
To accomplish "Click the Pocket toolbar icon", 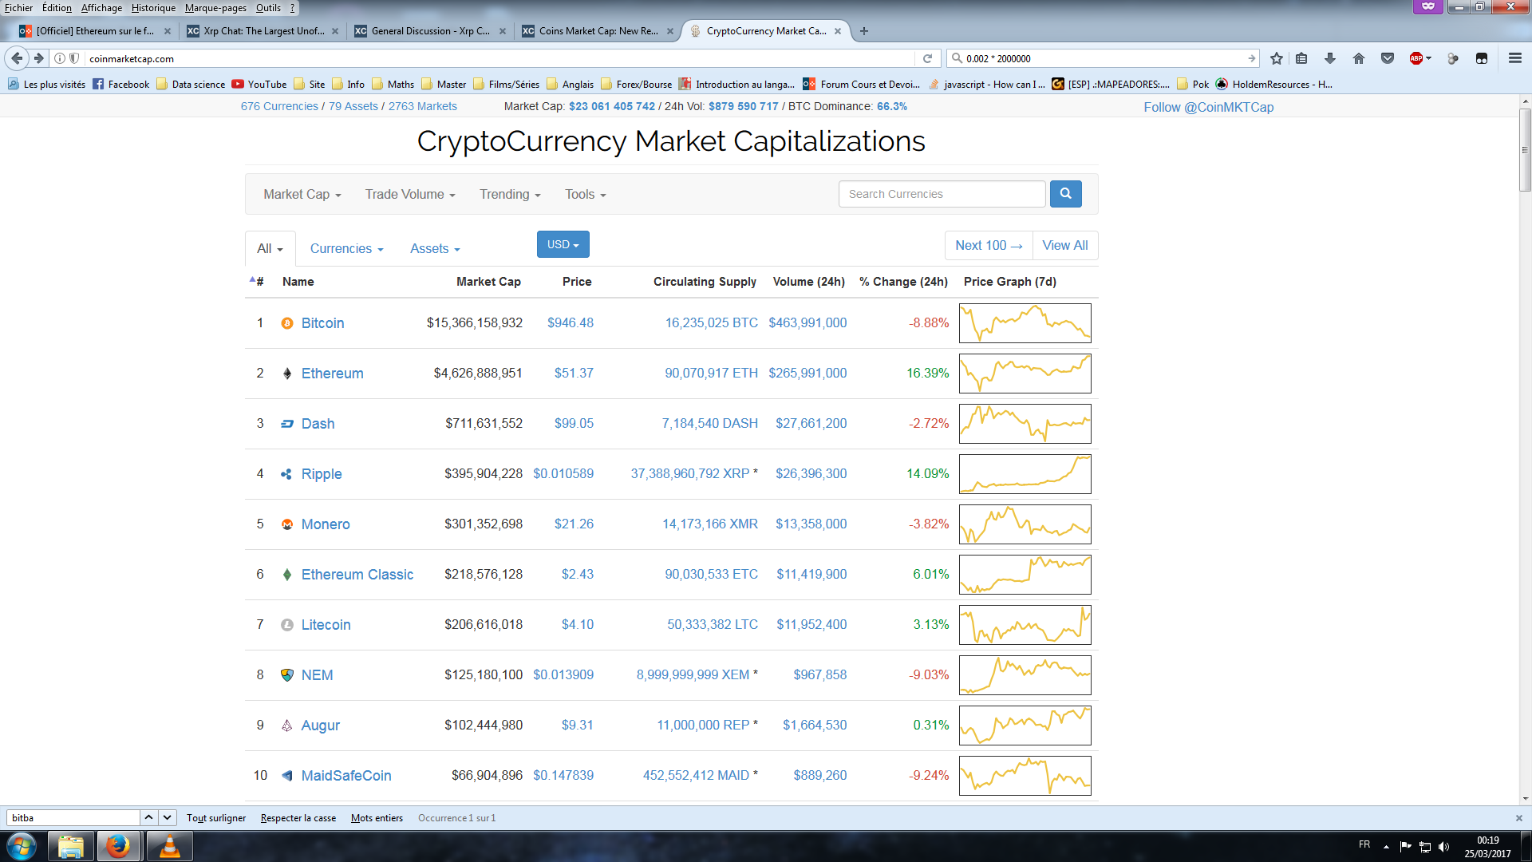I will coord(1388,58).
